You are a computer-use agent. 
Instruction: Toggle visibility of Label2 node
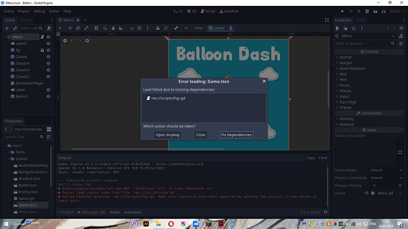pos(48,43)
